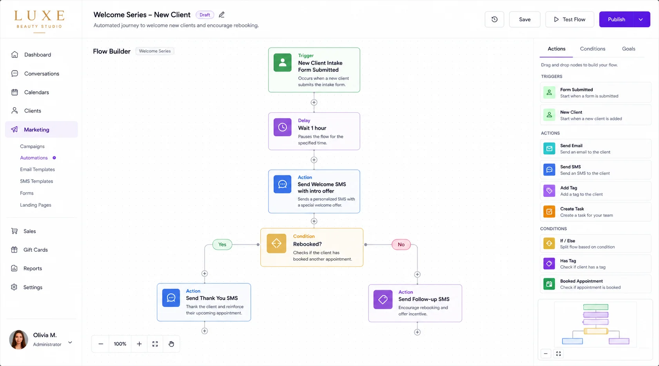Click the Yes branch label
The height and width of the screenshot is (366, 659).
(222, 245)
